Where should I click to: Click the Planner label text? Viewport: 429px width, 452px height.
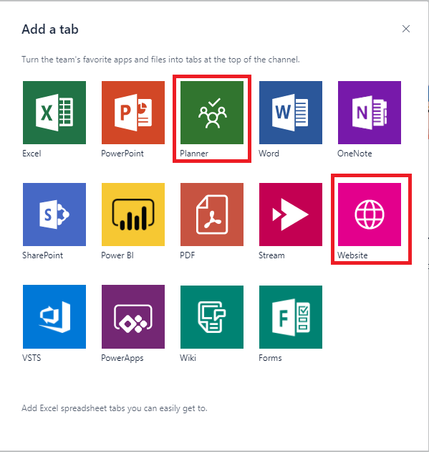194,154
